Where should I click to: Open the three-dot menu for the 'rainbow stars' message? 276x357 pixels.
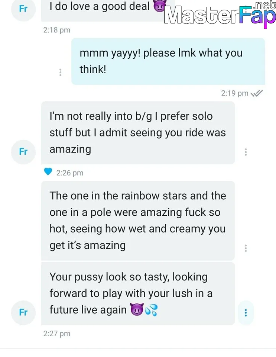(246, 248)
